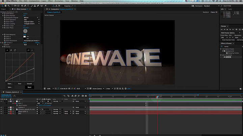Screen dimensions: 243x136
Task: Click the Color Phase angle dial
Action: pos(25,31)
